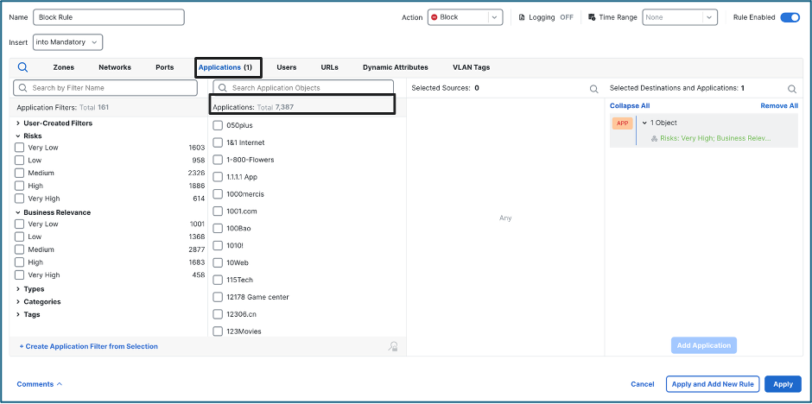Image resolution: width=812 pixels, height=404 pixels.
Task: Click Apply and Add New Rule
Action: click(x=713, y=384)
